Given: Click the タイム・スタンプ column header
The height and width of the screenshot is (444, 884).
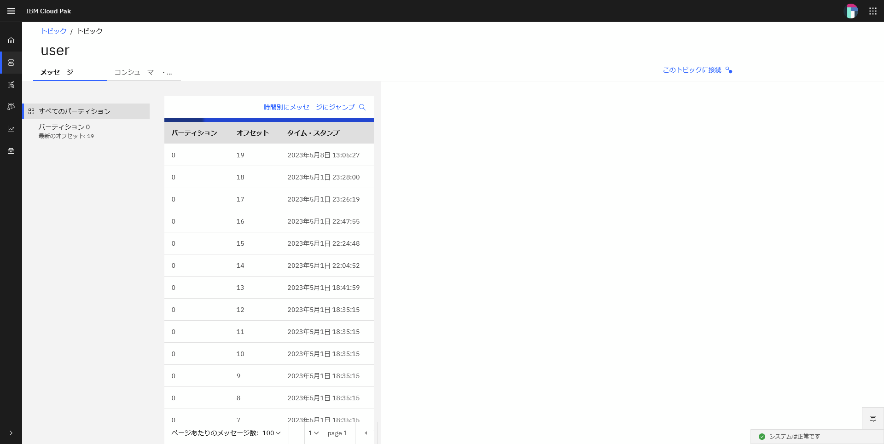Looking at the screenshot, I should tap(313, 133).
